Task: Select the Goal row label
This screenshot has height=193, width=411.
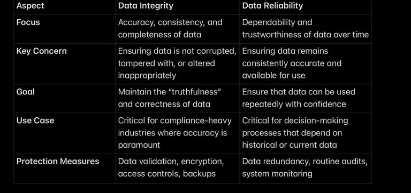Action: (x=26, y=92)
